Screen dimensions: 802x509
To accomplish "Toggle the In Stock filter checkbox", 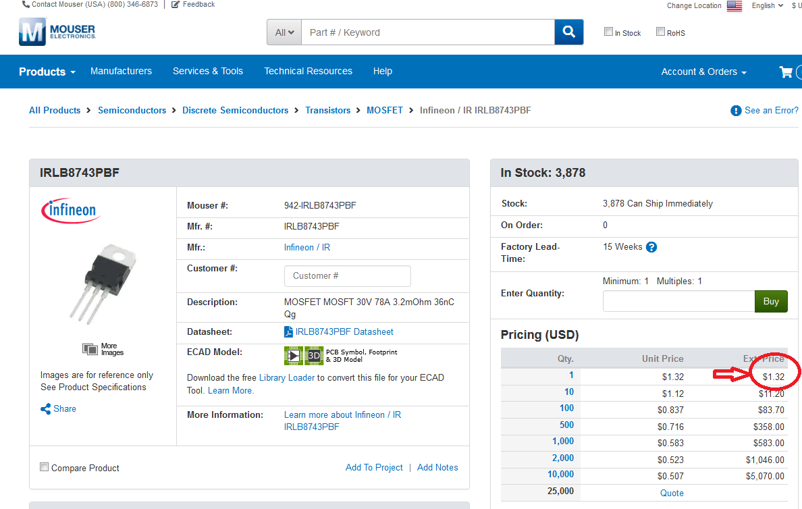I will point(608,32).
